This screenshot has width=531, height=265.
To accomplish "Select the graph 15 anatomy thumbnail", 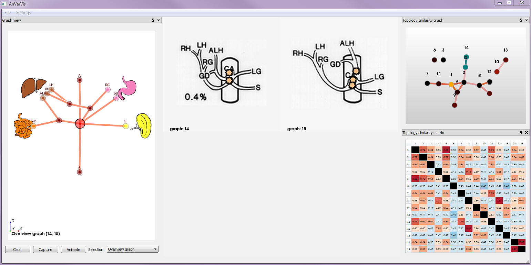I will pyautogui.click(x=338, y=71).
